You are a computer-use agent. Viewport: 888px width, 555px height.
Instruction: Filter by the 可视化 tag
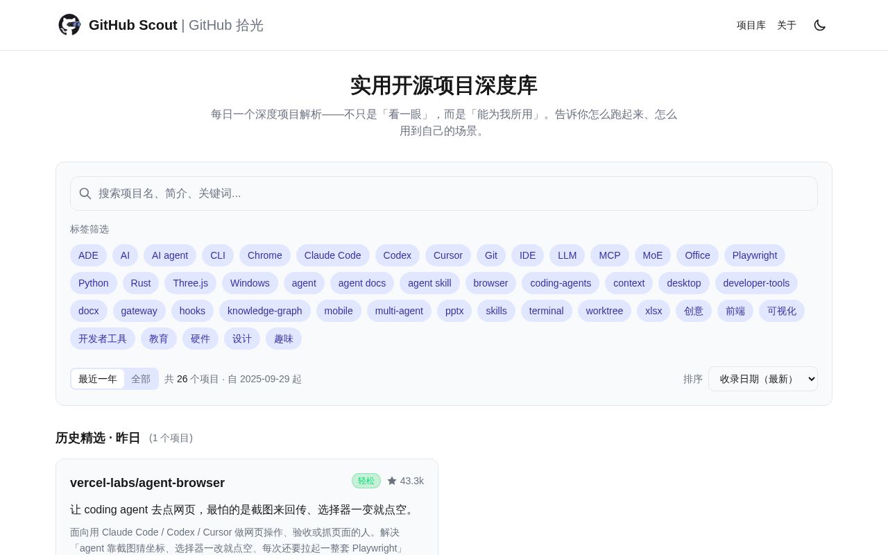(x=782, y=311)
